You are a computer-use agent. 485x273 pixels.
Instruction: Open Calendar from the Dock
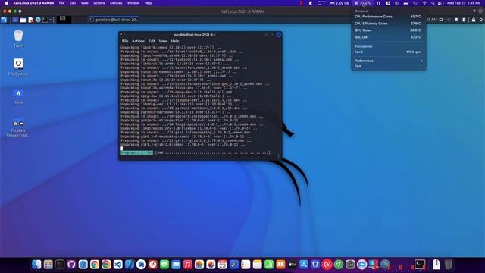click(x=222, y=265)
